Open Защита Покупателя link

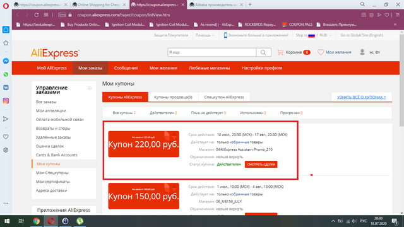tap(171, 35)
